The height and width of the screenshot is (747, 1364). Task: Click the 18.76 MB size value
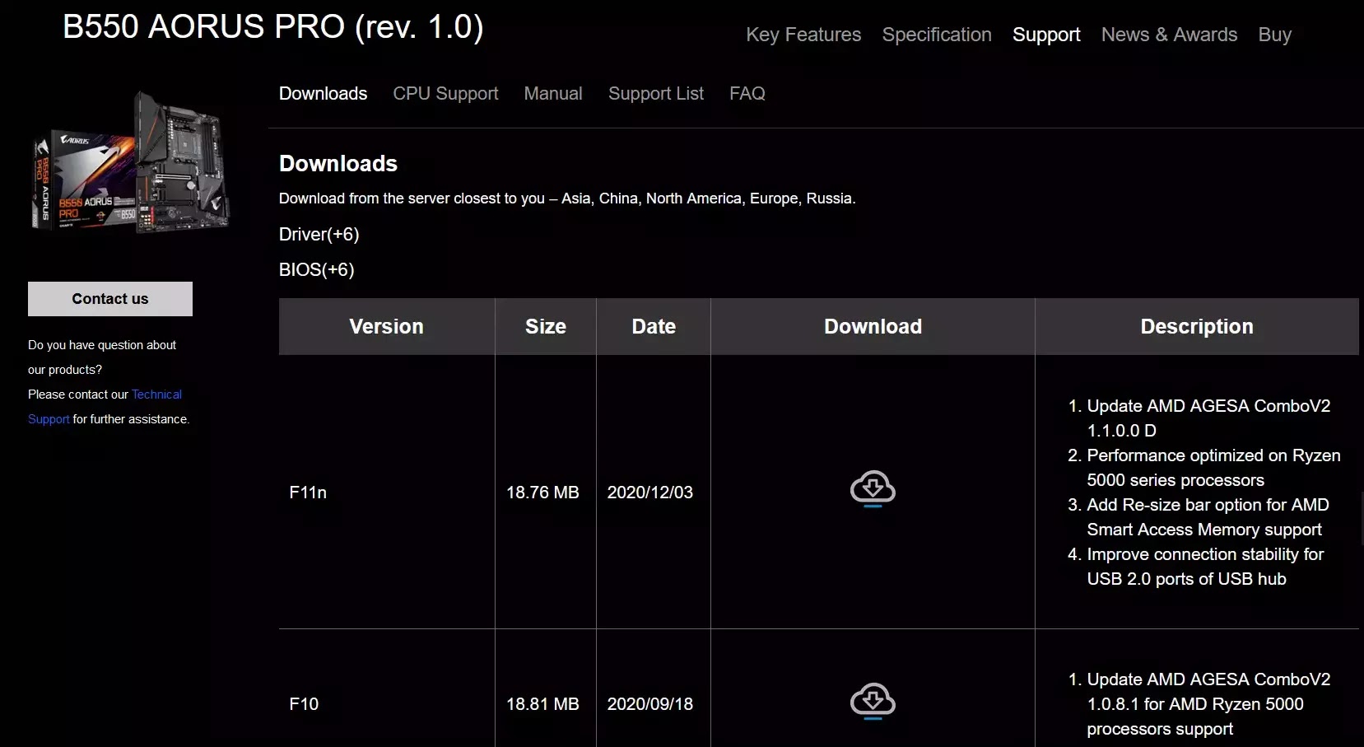(x=542, y=493)
